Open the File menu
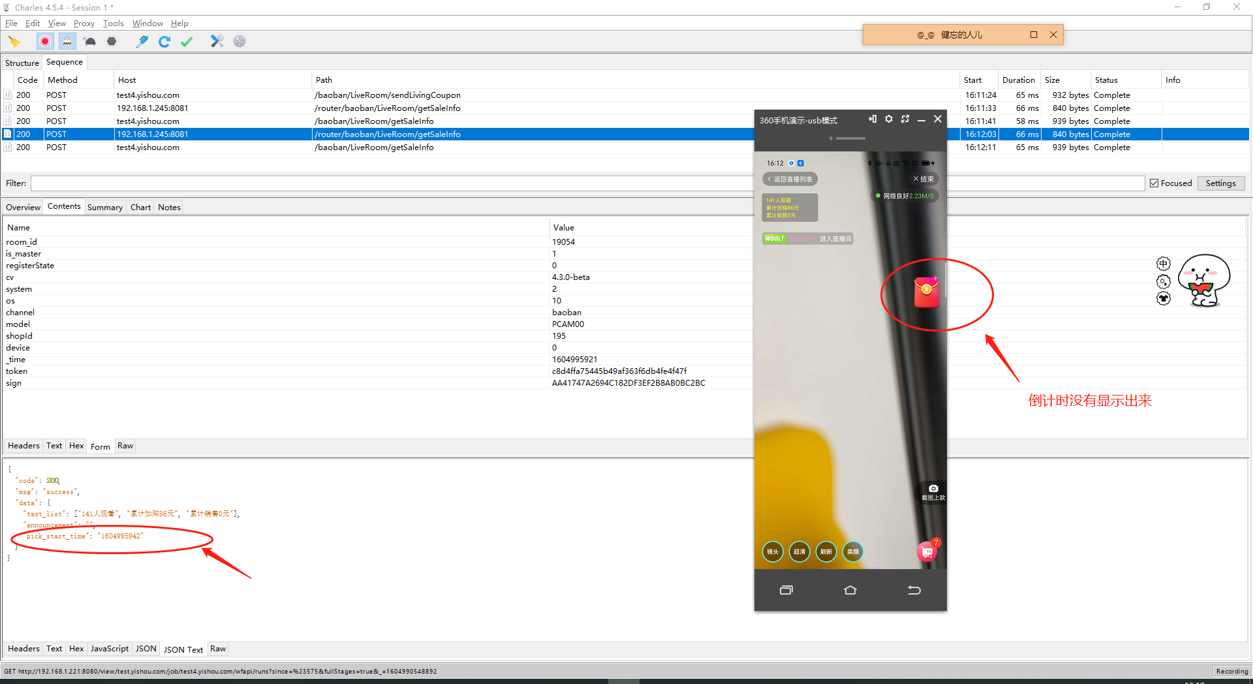The image size is (1253, 684). (11, 23)
